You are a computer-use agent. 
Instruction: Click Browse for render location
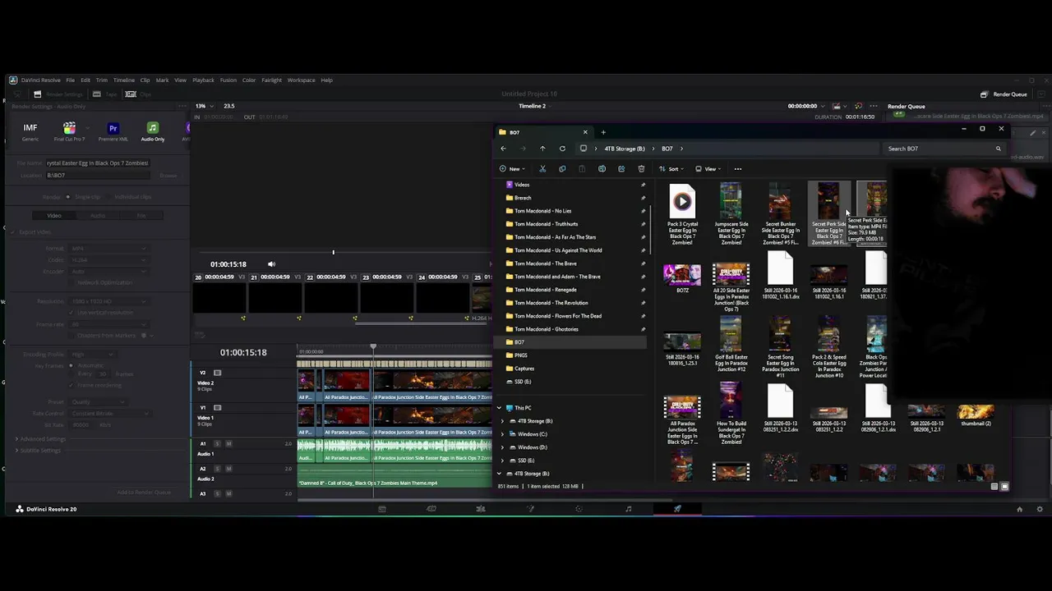[168, 176]
